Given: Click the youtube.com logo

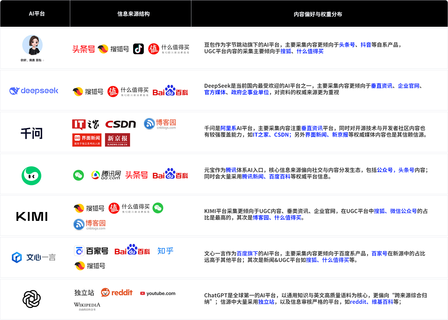Looking at the screenshot, I should (158, 294).
